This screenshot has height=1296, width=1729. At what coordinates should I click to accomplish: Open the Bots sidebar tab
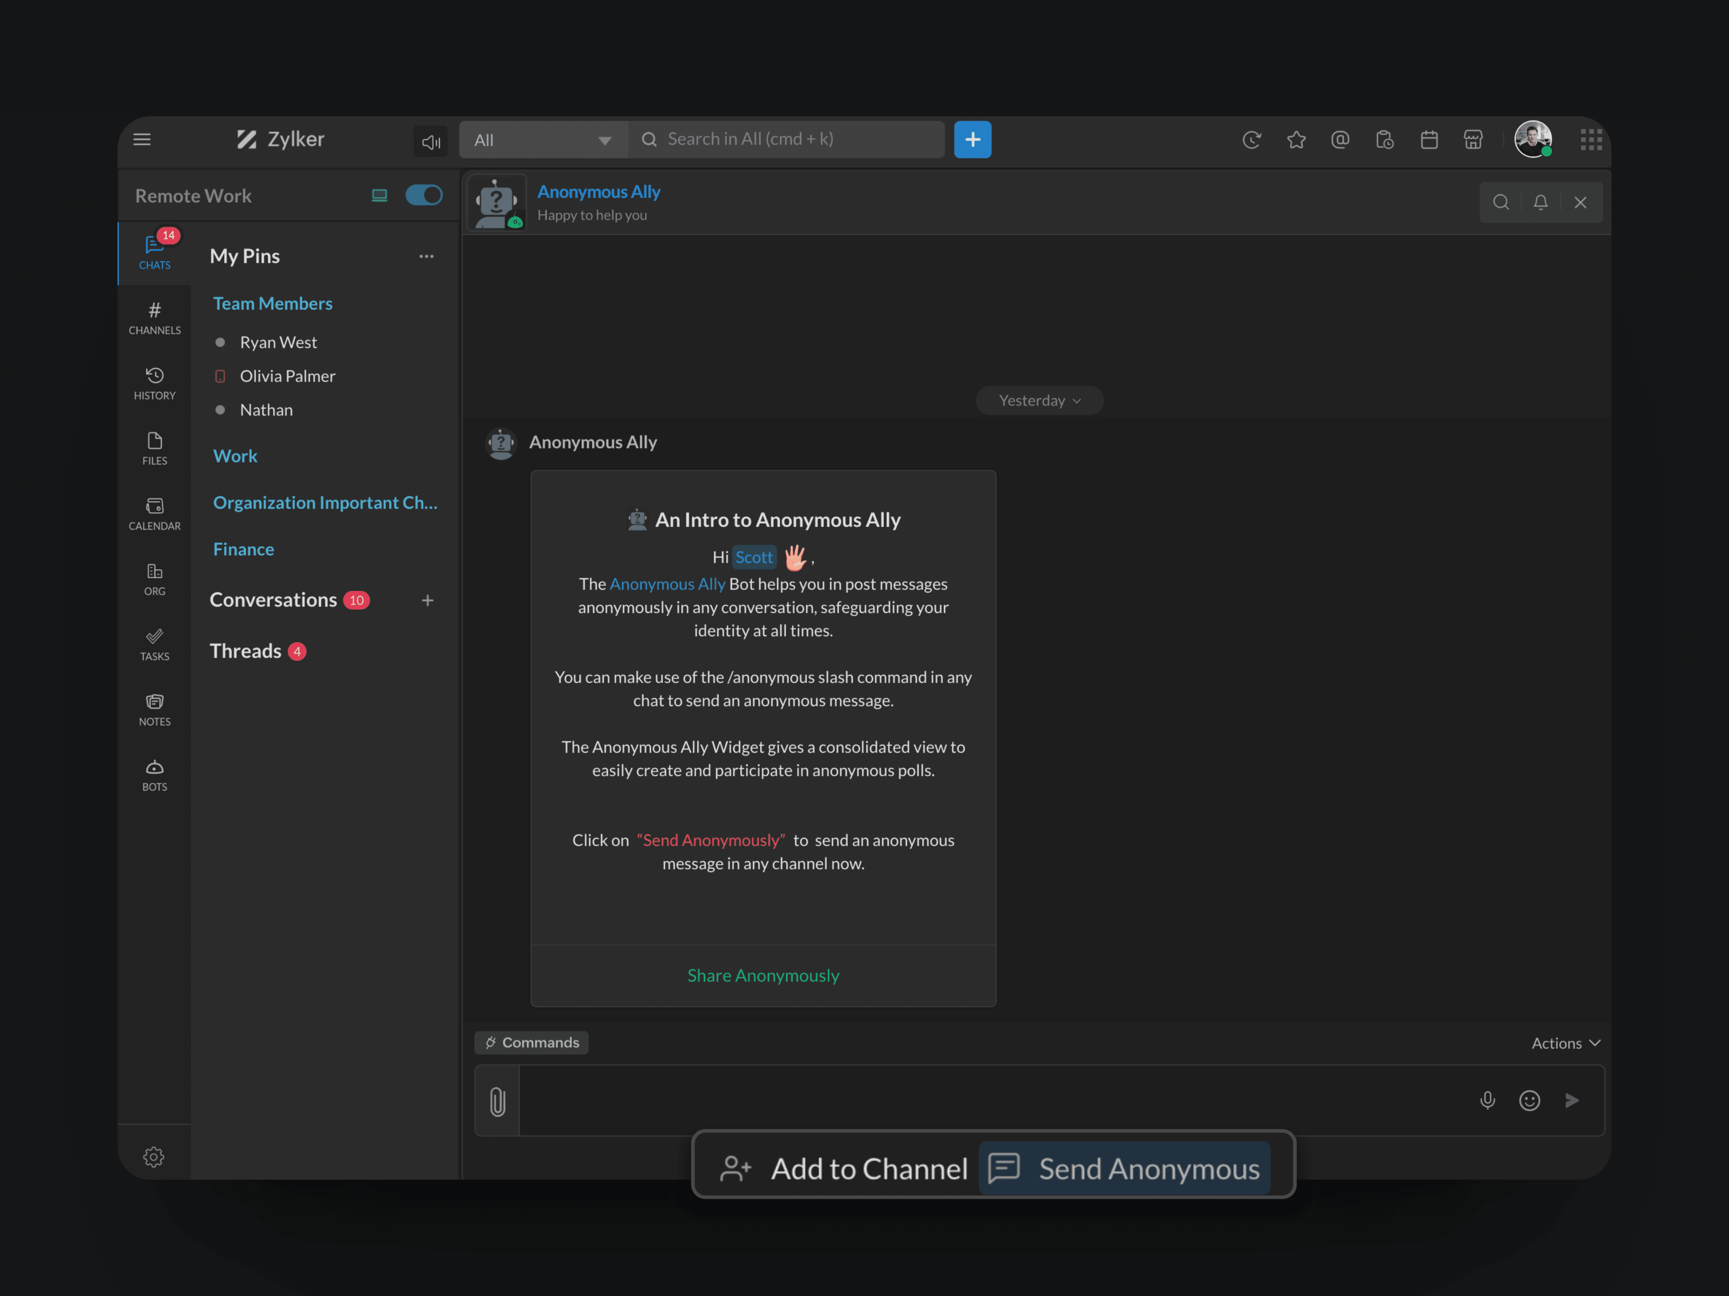(x=155, y=775)
